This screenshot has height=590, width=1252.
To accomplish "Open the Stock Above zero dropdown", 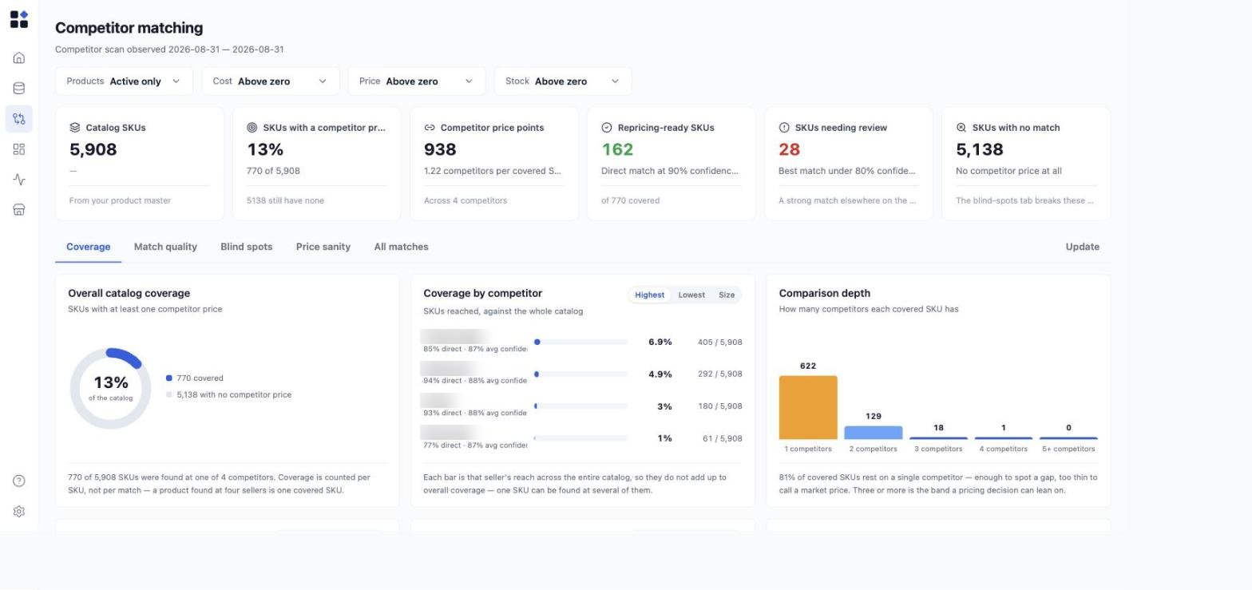I will [563, 81].
